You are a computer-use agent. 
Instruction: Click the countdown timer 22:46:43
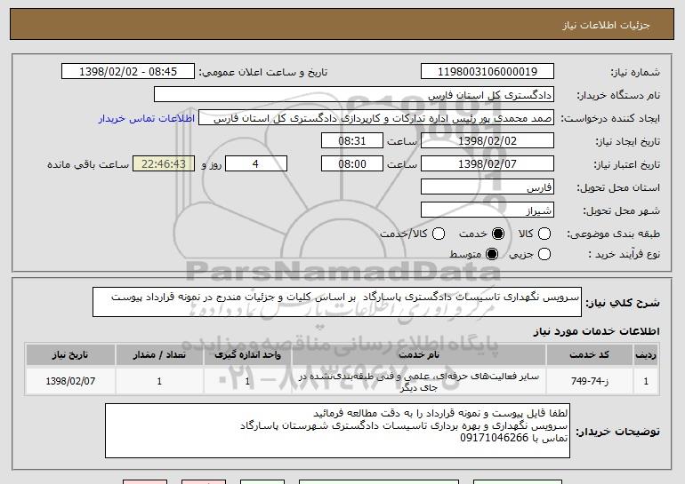point(164,164)
